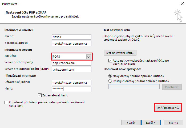The width and height of the screenshot is (186, 128).
Task: Click the incoming server field pop3.zoner.com
Action: pos(71,63)
